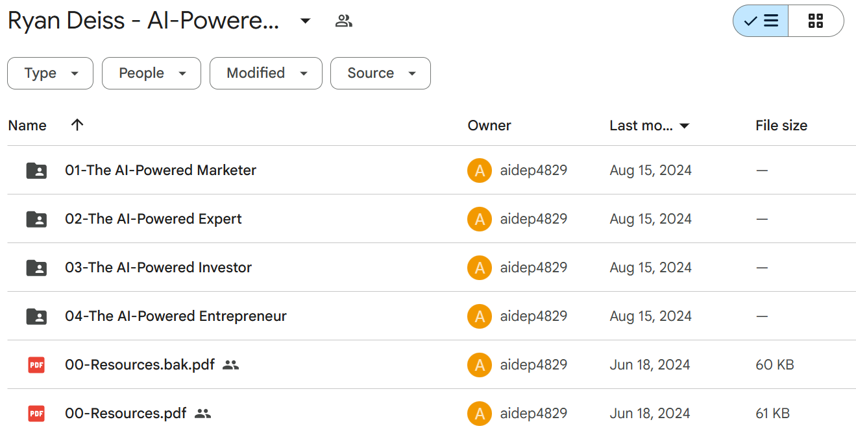The width and height of the screenshot is (856, 435).
Task: Click the Aug 15, 2024 date of 02-The AI-Powered Expert
Action: (x=651, y=219)
